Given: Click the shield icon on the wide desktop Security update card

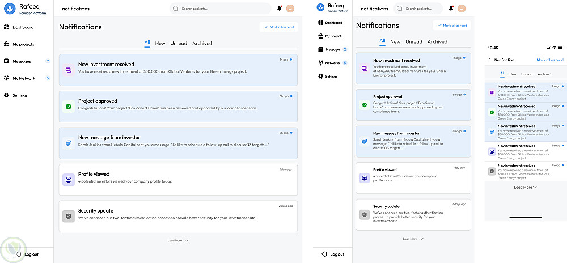Looking at the screenshot, I should click(69, 216).
